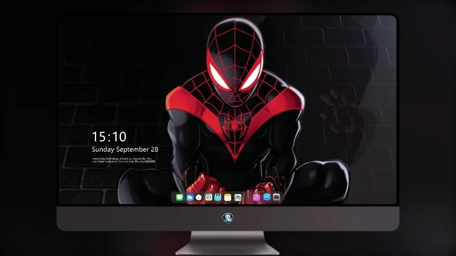Image resolution: width=456 pixels, height=256 pixels.
Task: Open the Clock app in dock
Action: click(199, 197)
